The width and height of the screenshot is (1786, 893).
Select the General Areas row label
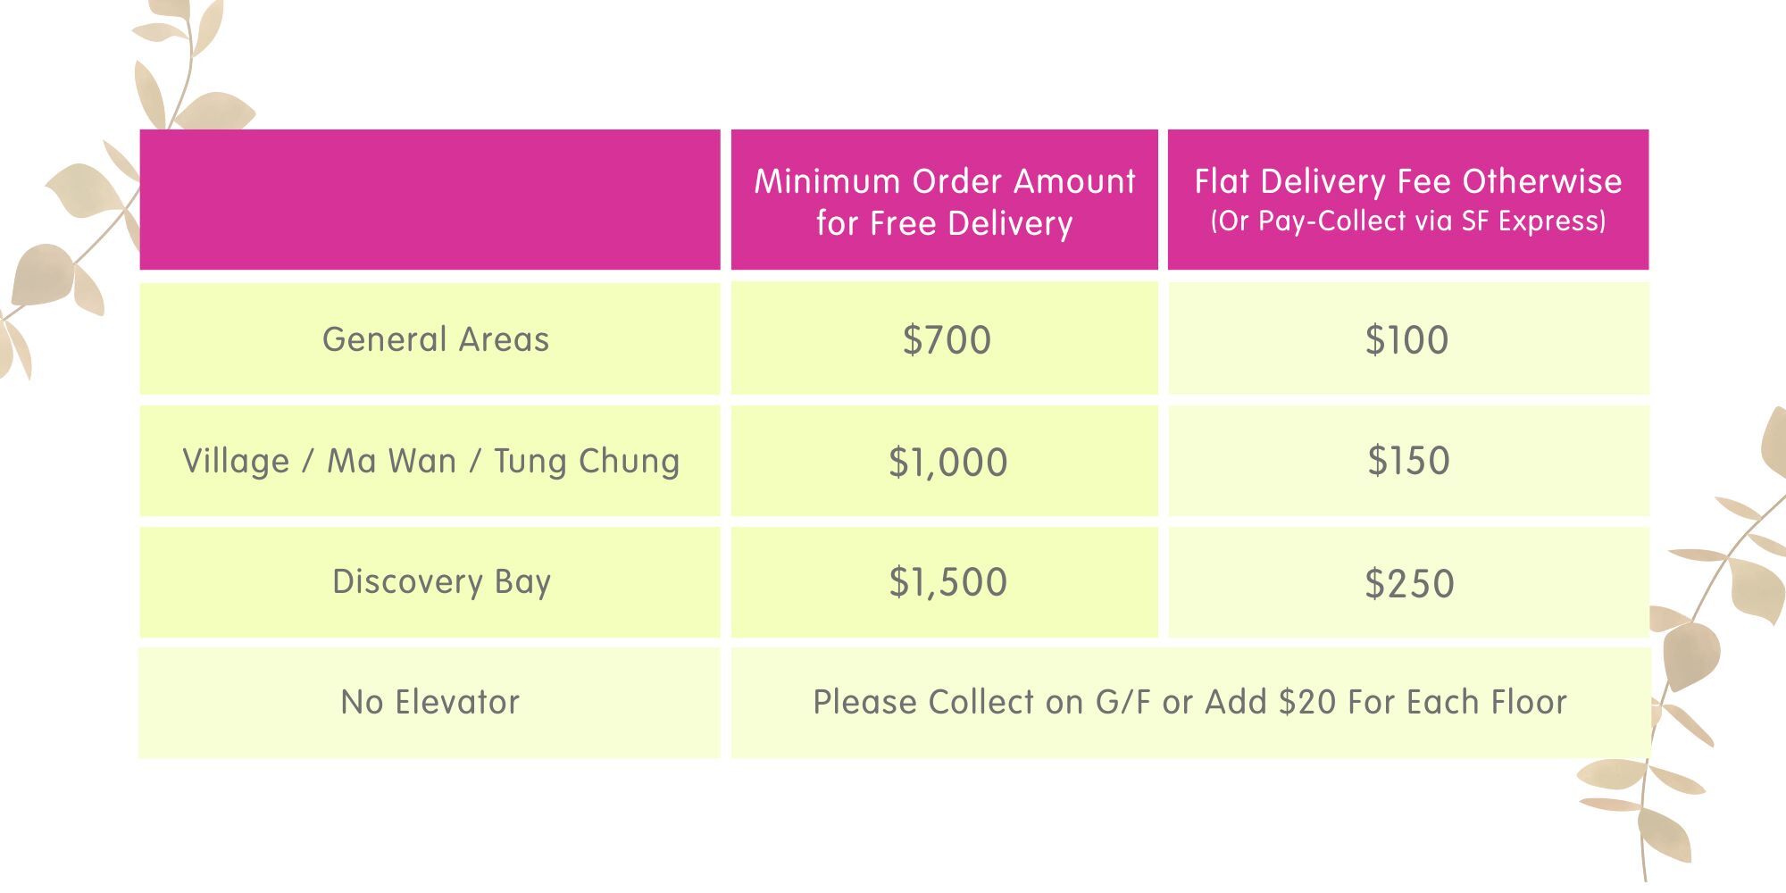(435, 339)
